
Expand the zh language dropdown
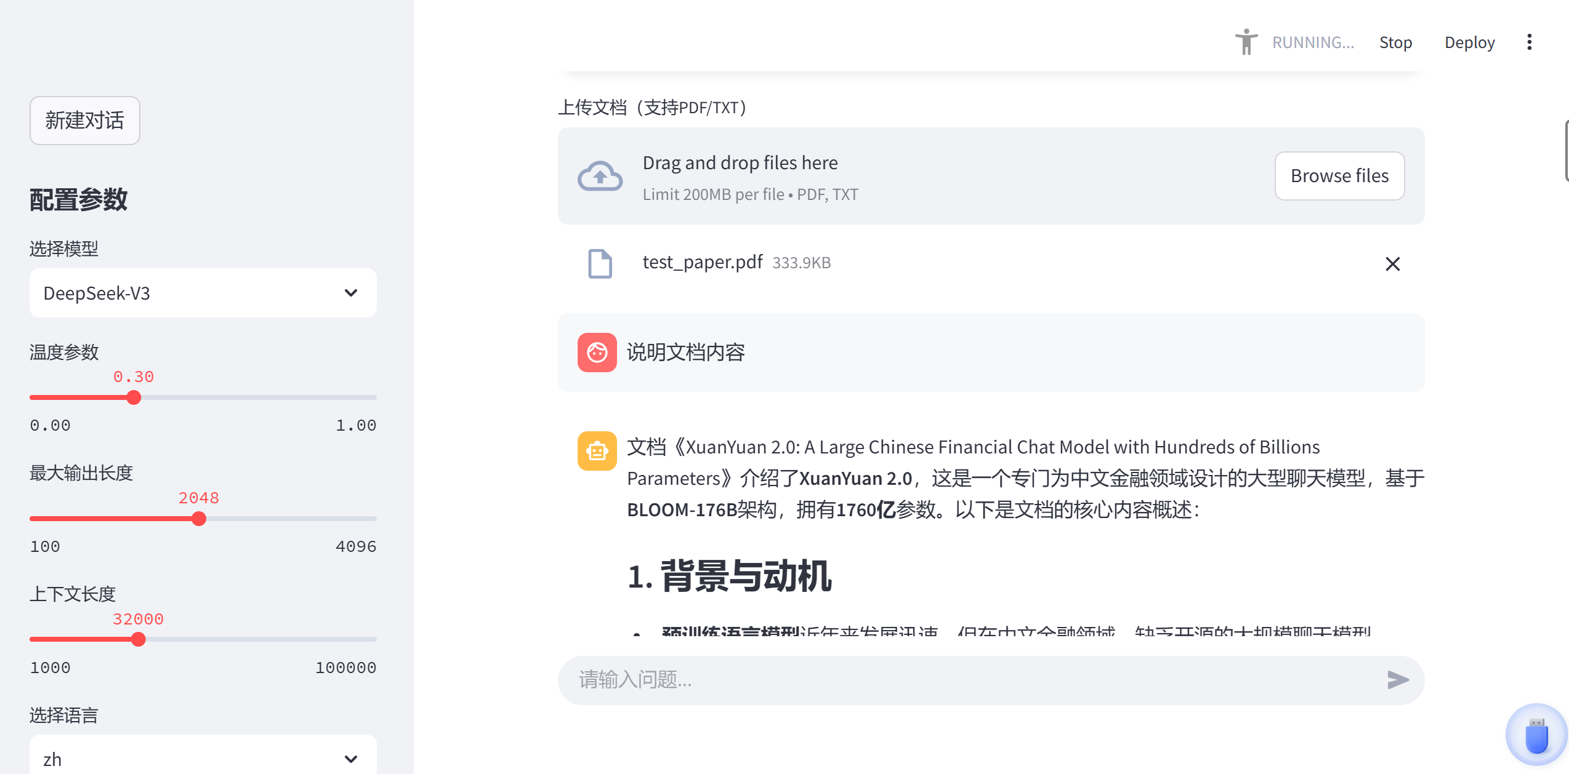tap(203, 756)
